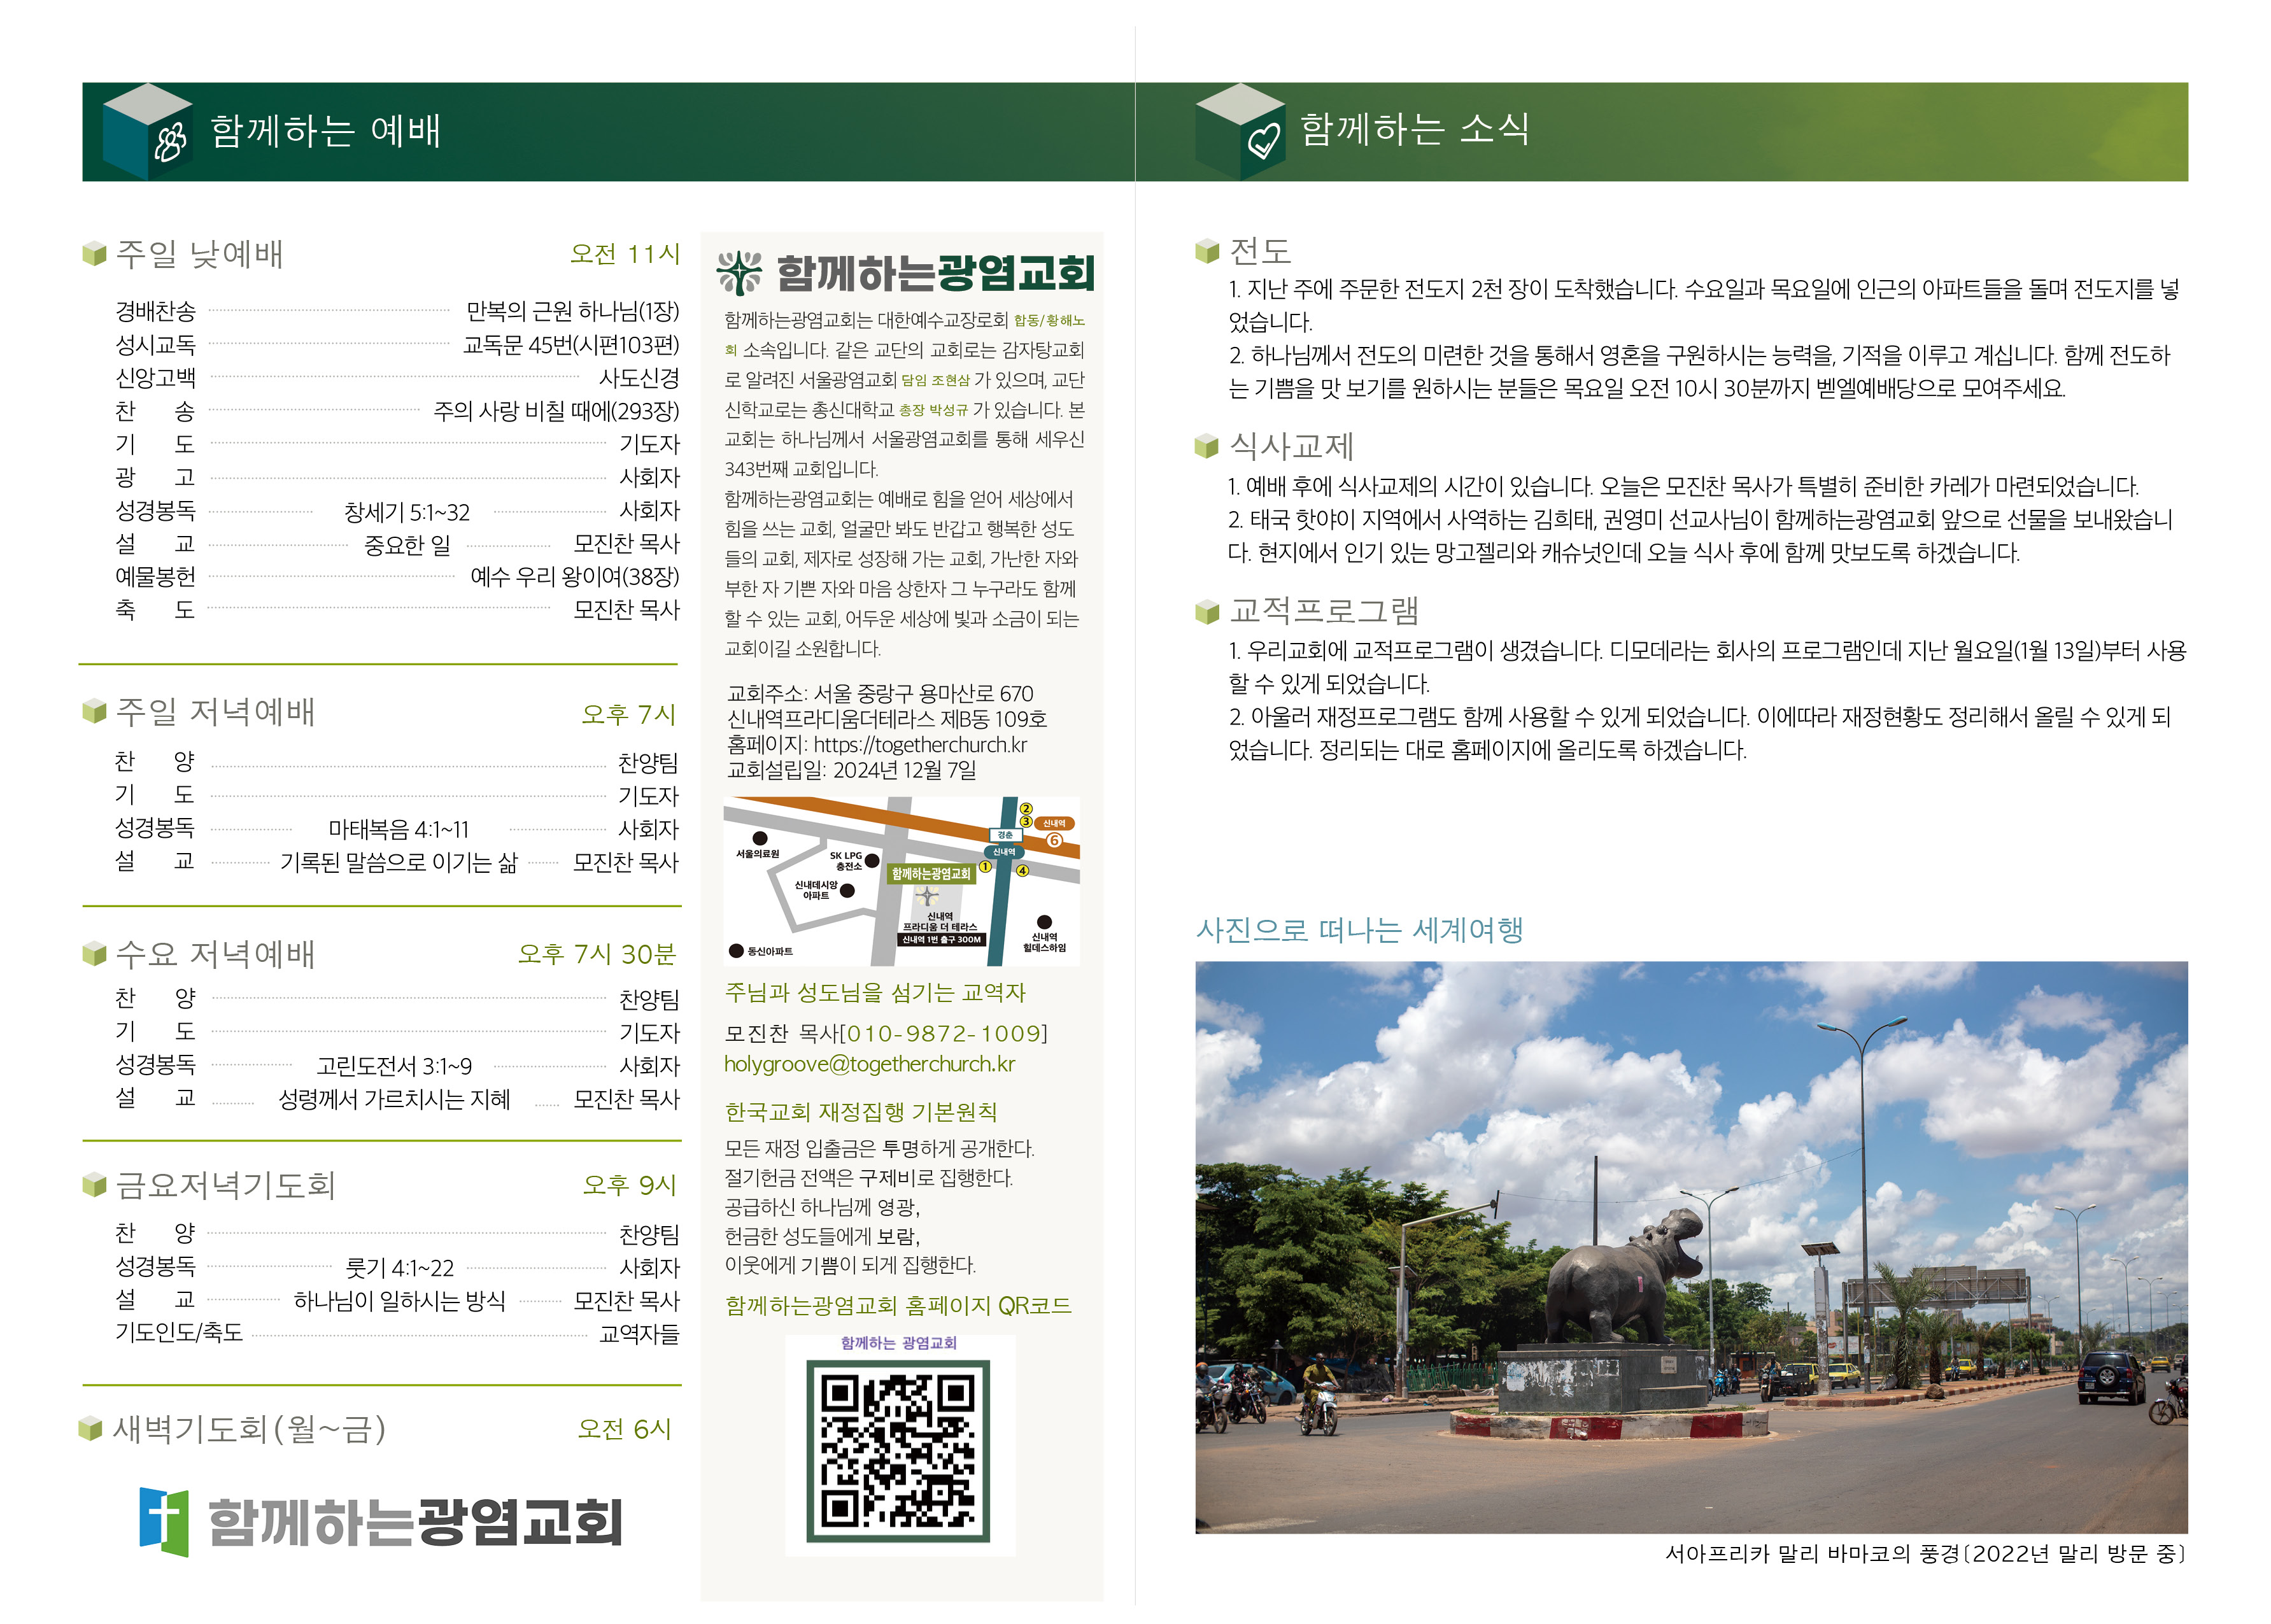The image size is (2271, 1624).
Task: Click the cube bullet beside 주일 낮예배
Action: pyautogui.click(x=94, y=253)
